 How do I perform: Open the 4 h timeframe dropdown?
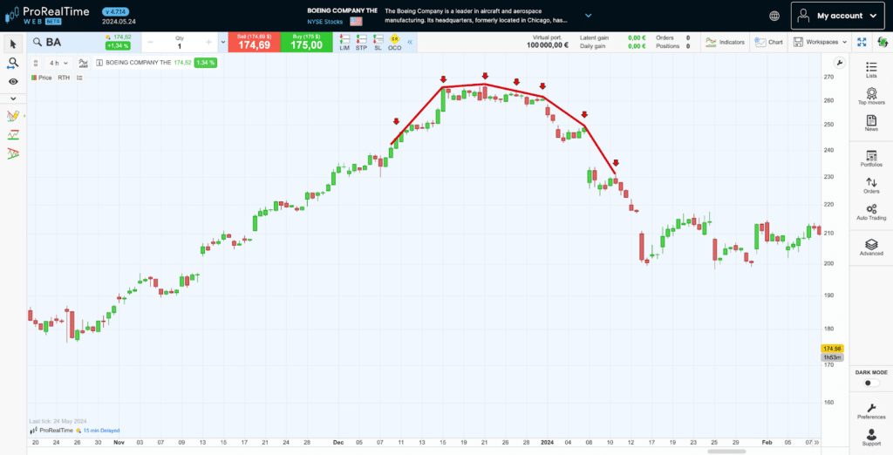[58, 64]
